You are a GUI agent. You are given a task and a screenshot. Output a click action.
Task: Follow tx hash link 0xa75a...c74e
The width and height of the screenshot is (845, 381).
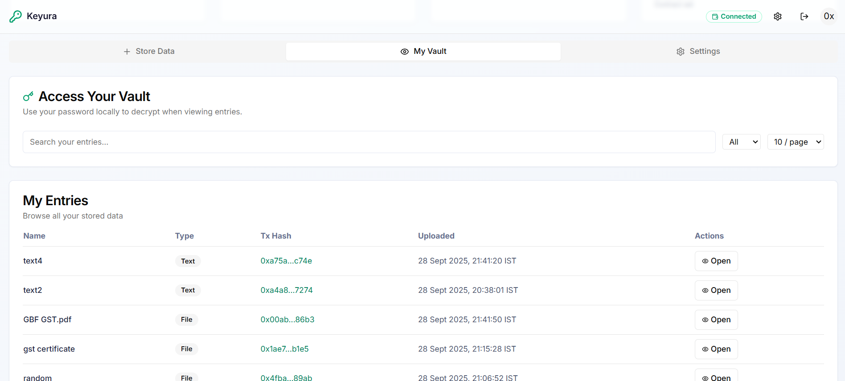(x=286, y=261)
